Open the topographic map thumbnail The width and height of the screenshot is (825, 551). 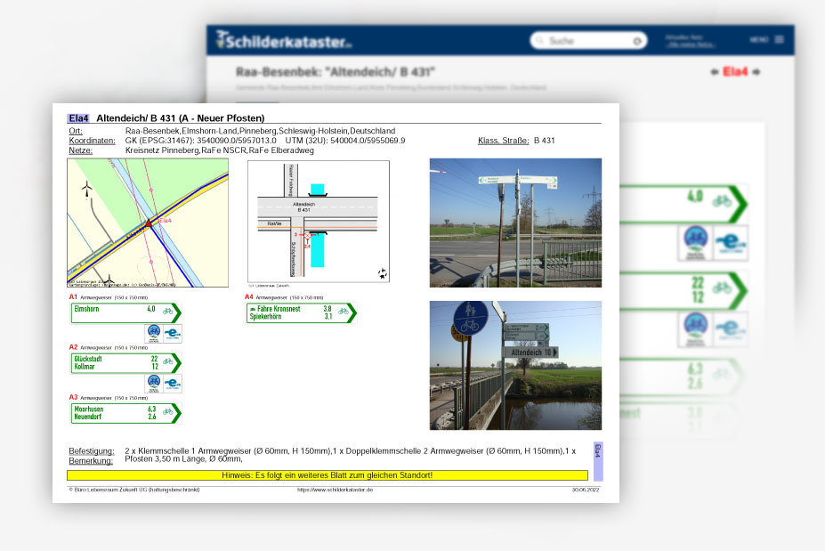(x=147, y=223)
